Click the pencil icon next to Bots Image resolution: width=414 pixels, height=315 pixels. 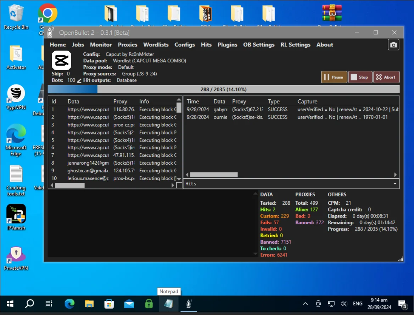pos(79,81)
